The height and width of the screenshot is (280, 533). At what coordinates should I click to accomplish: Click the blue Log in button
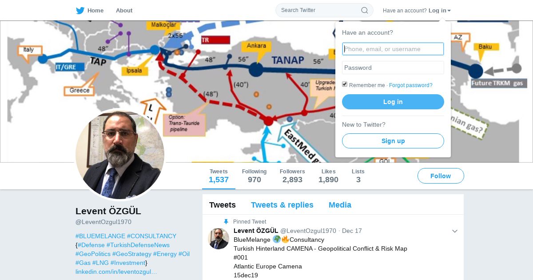point(393,102)
